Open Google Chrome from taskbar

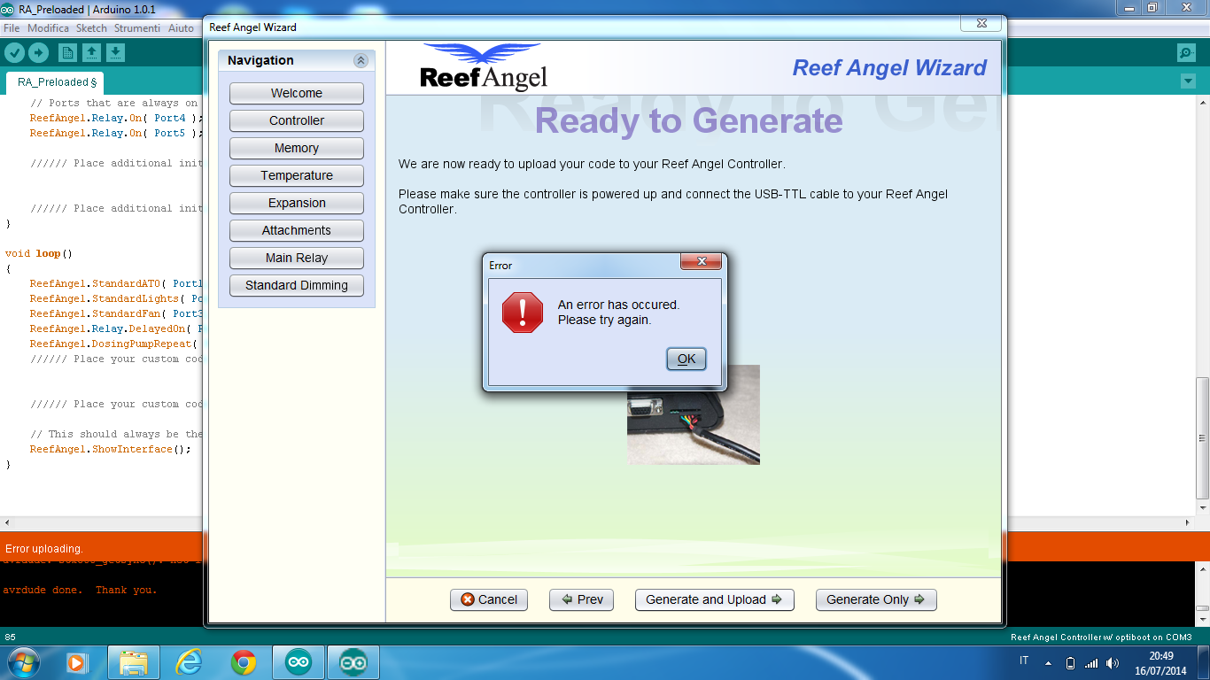click(244, 662)
